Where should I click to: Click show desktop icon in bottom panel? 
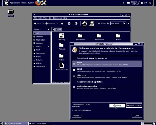(1, 124)
